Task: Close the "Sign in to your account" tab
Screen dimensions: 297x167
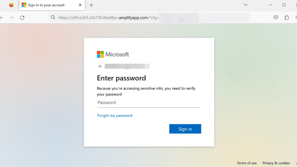Action: [x=80, y=5]
